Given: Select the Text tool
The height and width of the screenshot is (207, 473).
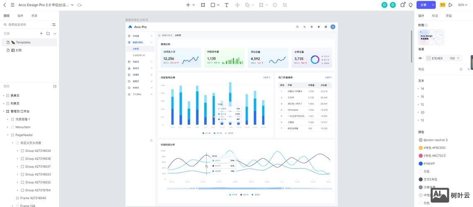Looking at the screenshot, I should [x=227, y=5].
